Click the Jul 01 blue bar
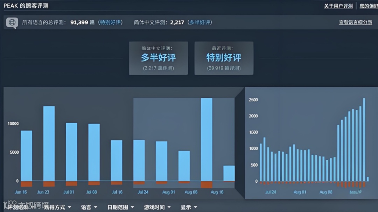Viewport: 378px width, 212px height. [71, 152]
